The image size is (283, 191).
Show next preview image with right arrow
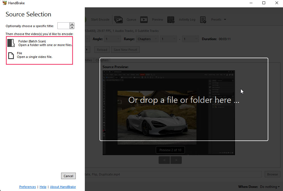point(176,160)
